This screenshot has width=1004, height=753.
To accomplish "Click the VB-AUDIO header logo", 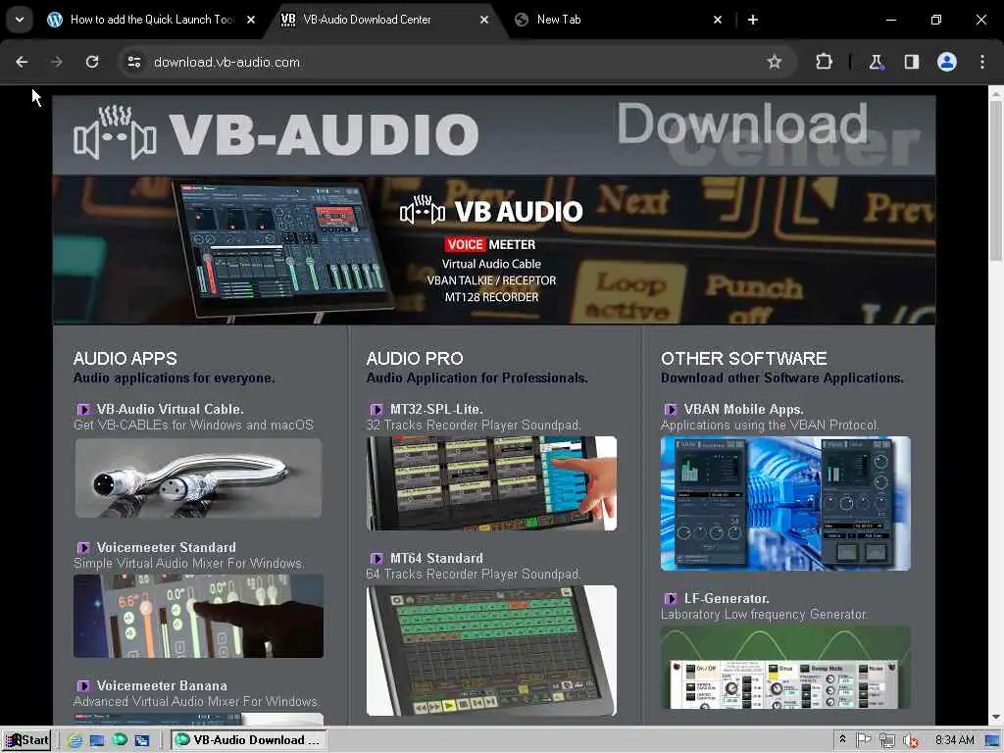I will pyautogui.click(x=276, y=133).
